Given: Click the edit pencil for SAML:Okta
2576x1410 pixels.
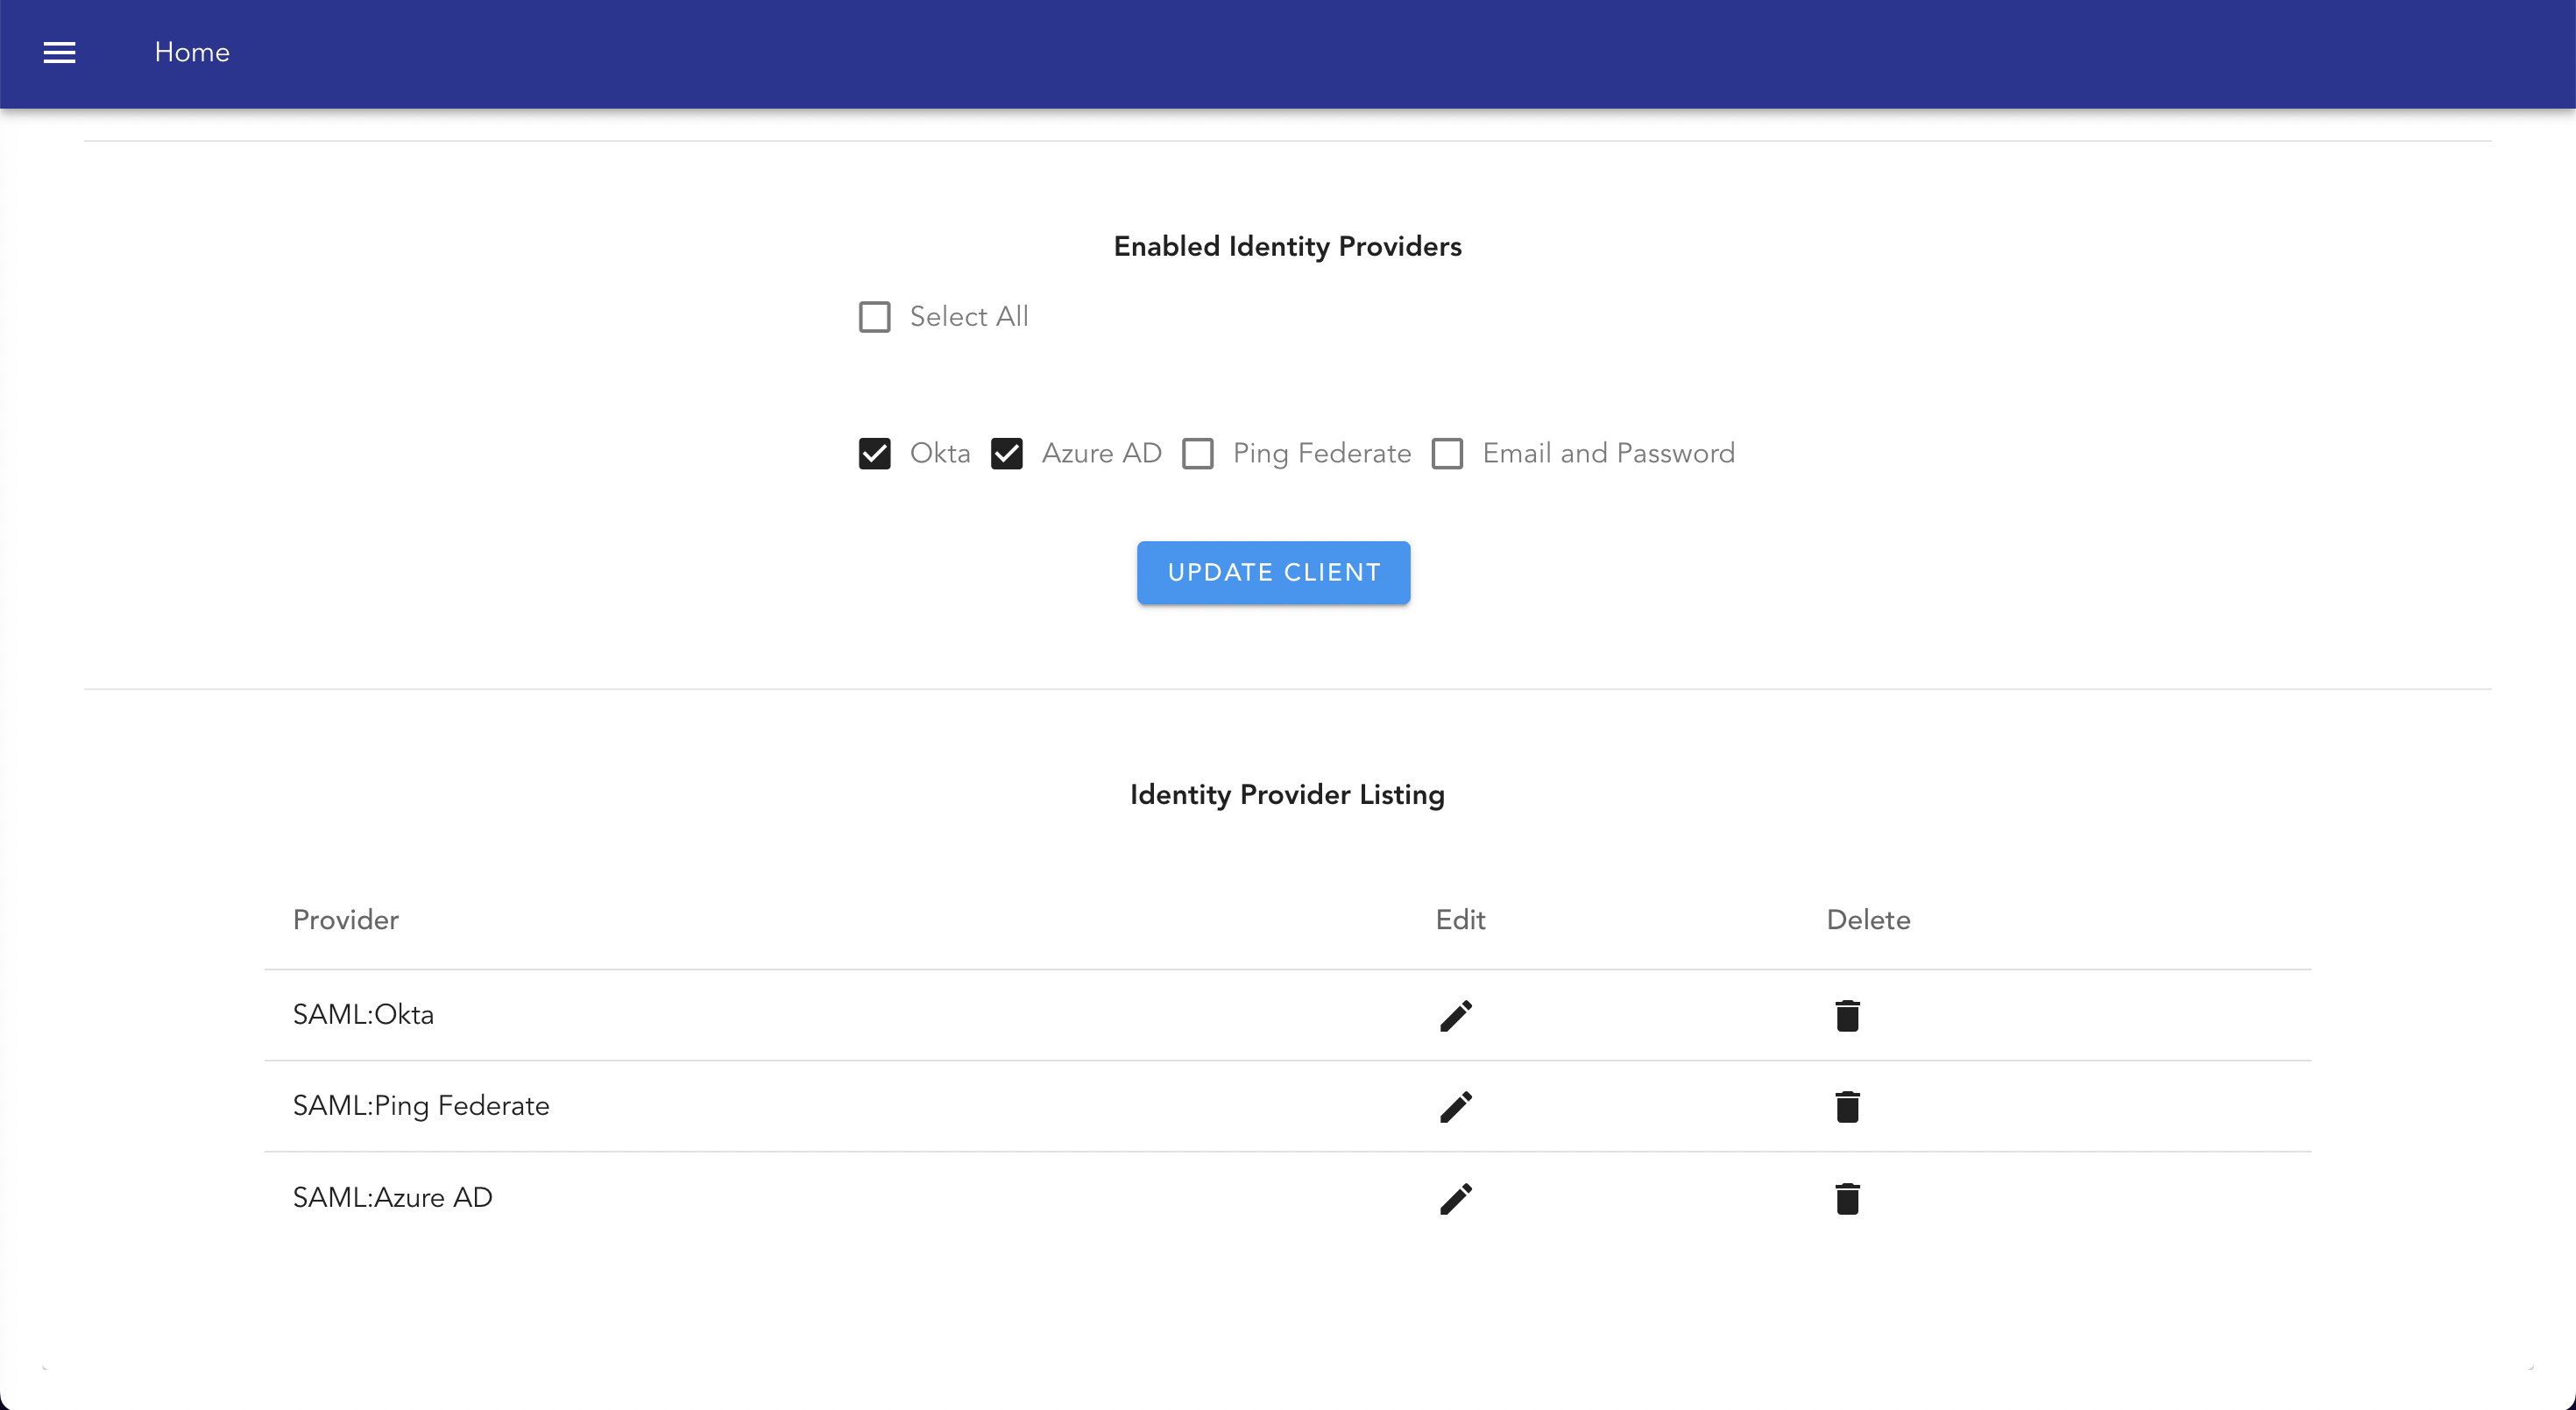Looking at the screenshot, I should click(x=1456, y=1014).
